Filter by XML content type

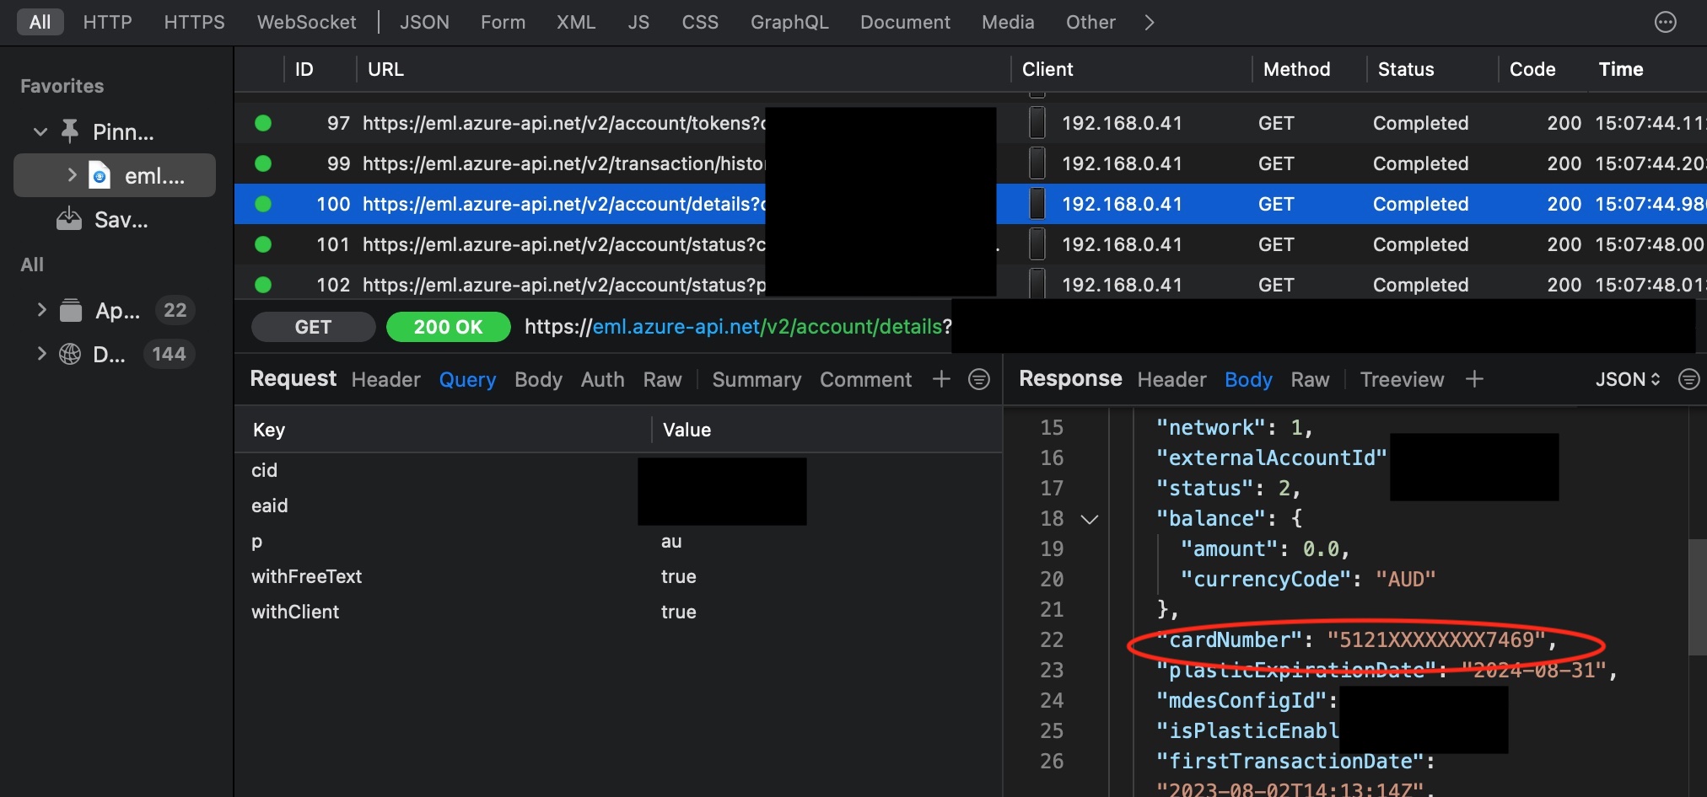pyautogui.click(x=576, y=22)
